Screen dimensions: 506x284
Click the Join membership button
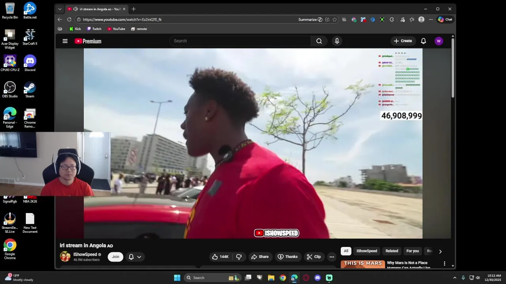(115, 257)
